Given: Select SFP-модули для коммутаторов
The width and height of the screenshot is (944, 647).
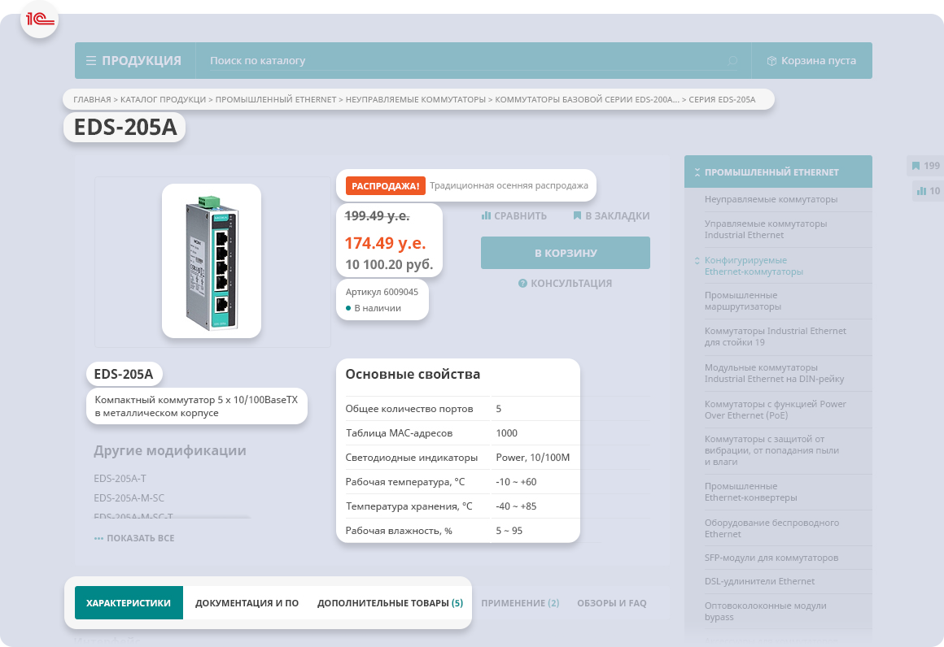Looking at the screenshot, I should click(771, 558).
